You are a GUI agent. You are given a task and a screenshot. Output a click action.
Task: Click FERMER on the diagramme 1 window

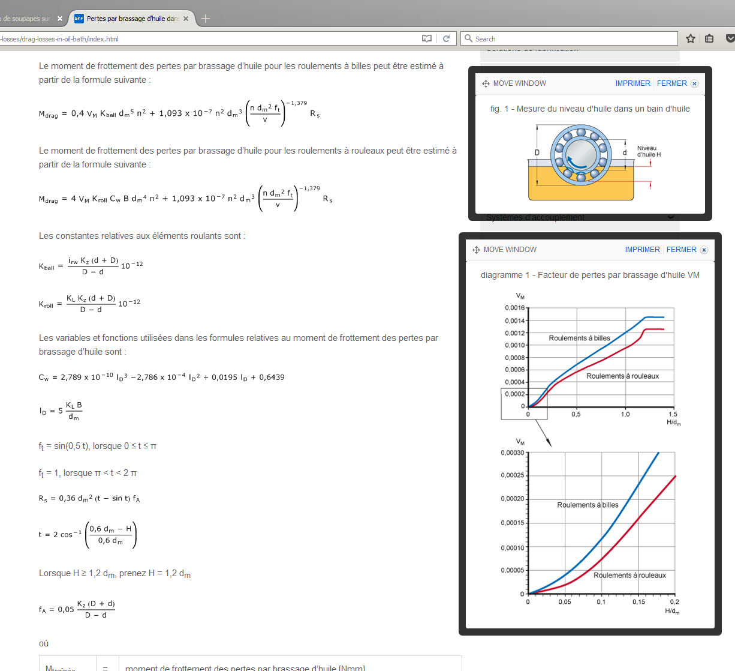click(x=681, y=250)
